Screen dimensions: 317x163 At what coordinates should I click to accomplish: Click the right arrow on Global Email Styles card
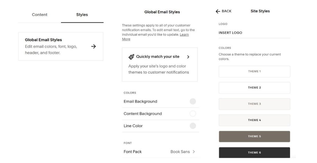pos(94,46)
